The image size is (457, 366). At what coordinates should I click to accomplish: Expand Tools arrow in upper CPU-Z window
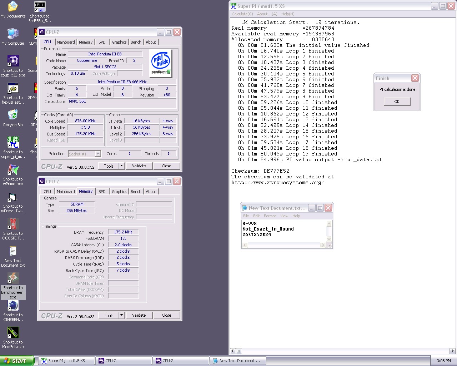(x=121, y=166)
